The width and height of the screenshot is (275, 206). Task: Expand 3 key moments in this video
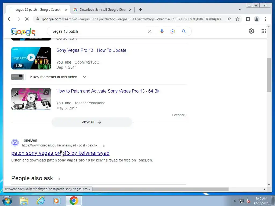85,77
